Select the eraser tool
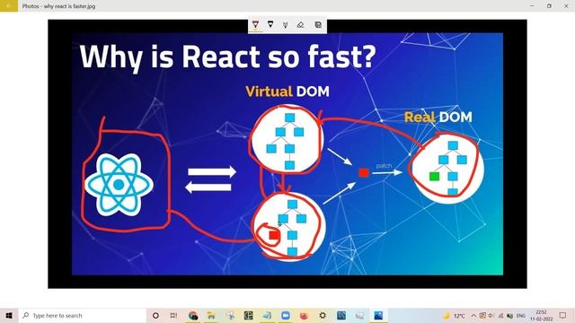Image resolution: width=575 pixels, height=323 pixels. [x=301, y=25]
